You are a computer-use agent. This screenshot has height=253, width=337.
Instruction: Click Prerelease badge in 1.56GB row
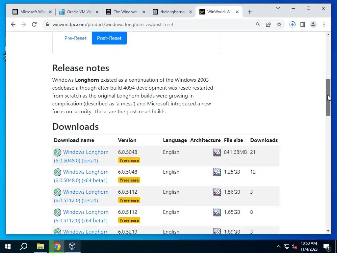pyautogui.click(x=129, y=200)
